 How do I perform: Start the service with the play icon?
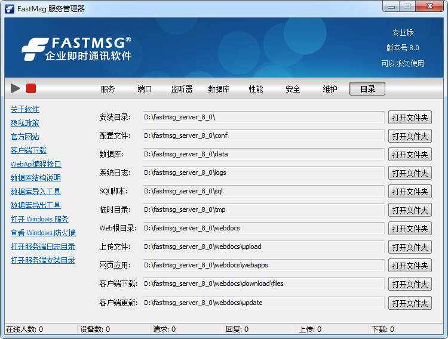15,88
